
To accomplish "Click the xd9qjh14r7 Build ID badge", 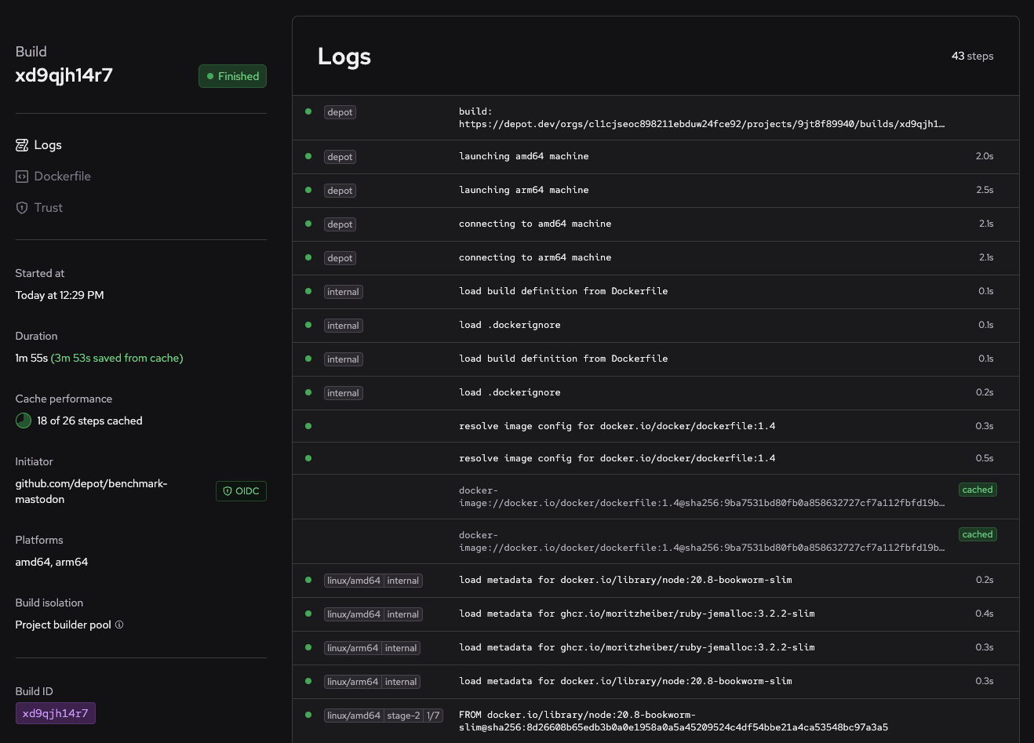I will tap(55, 713).
